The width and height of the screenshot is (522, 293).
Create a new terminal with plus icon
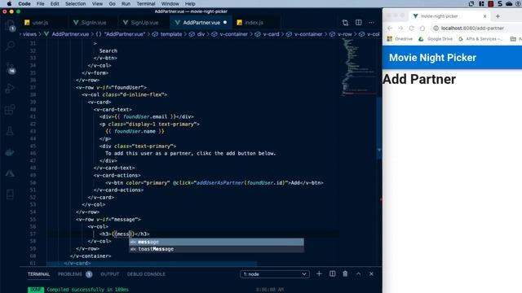click(x=319, y=273)
